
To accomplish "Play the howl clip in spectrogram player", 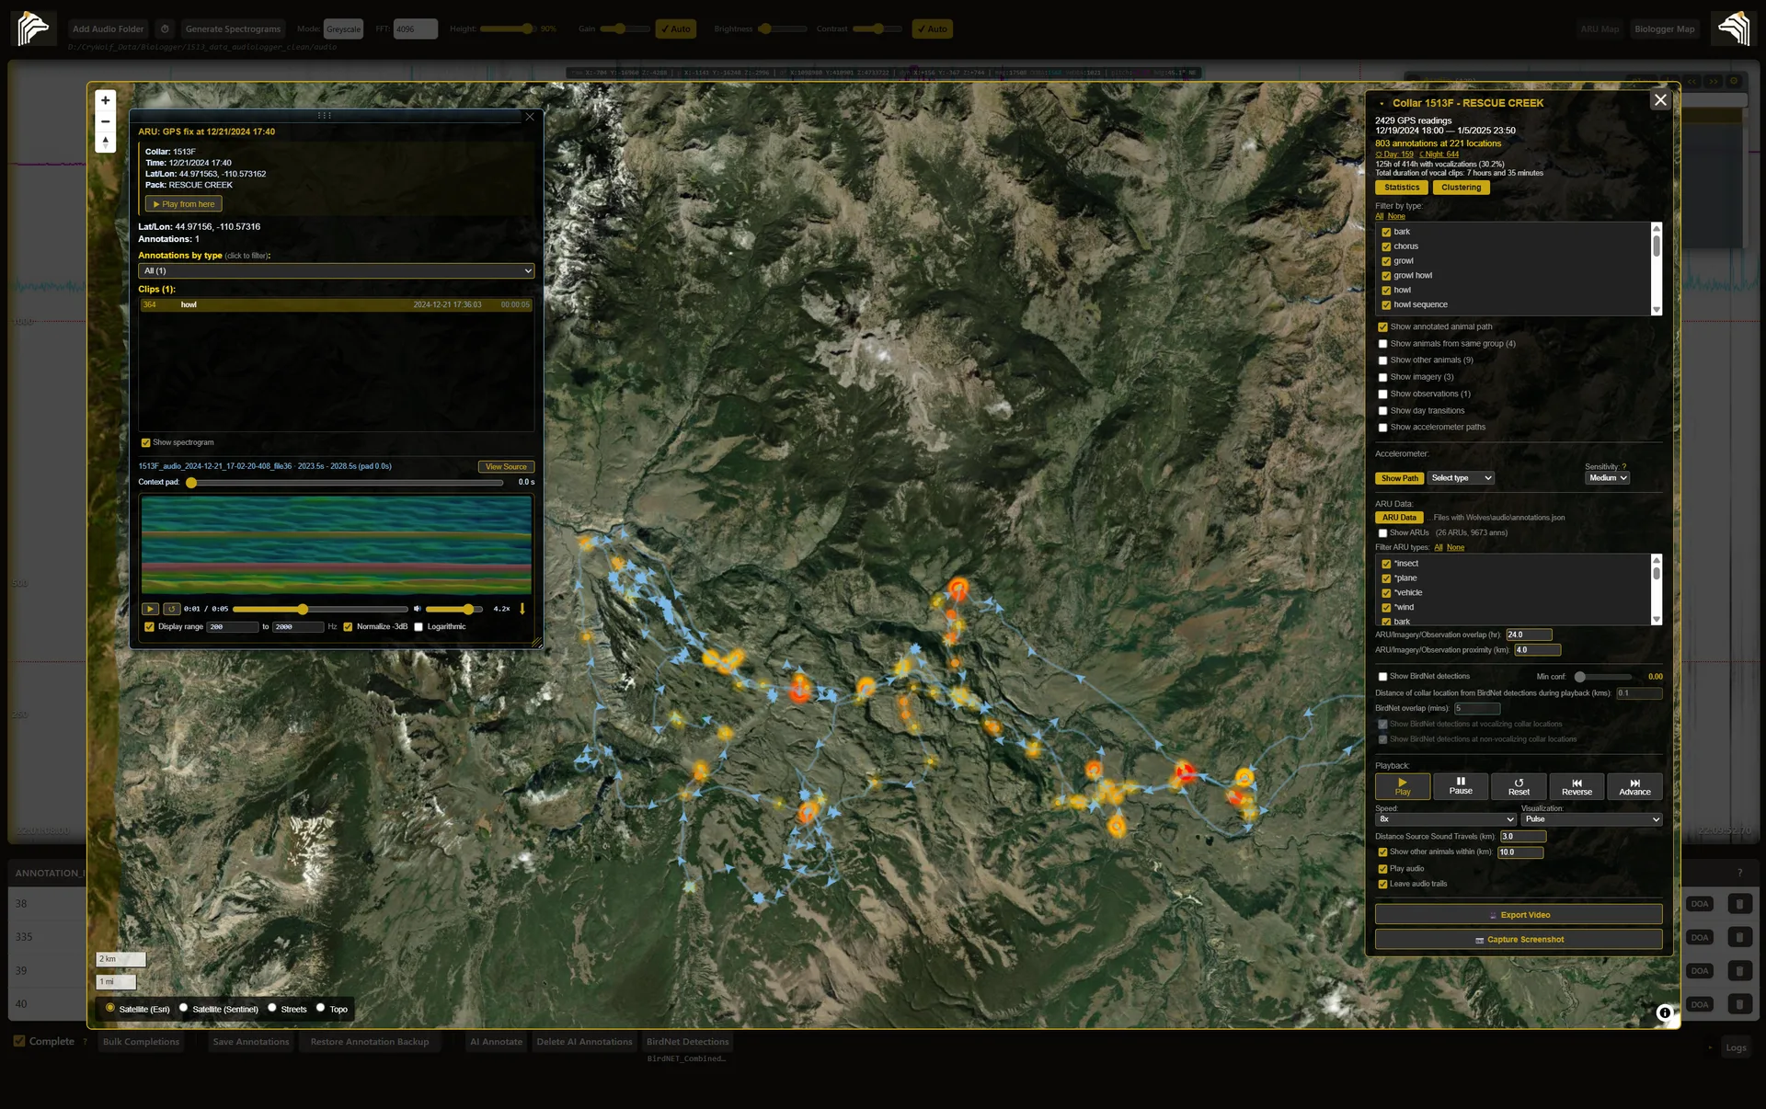I will tap(150, 609).
